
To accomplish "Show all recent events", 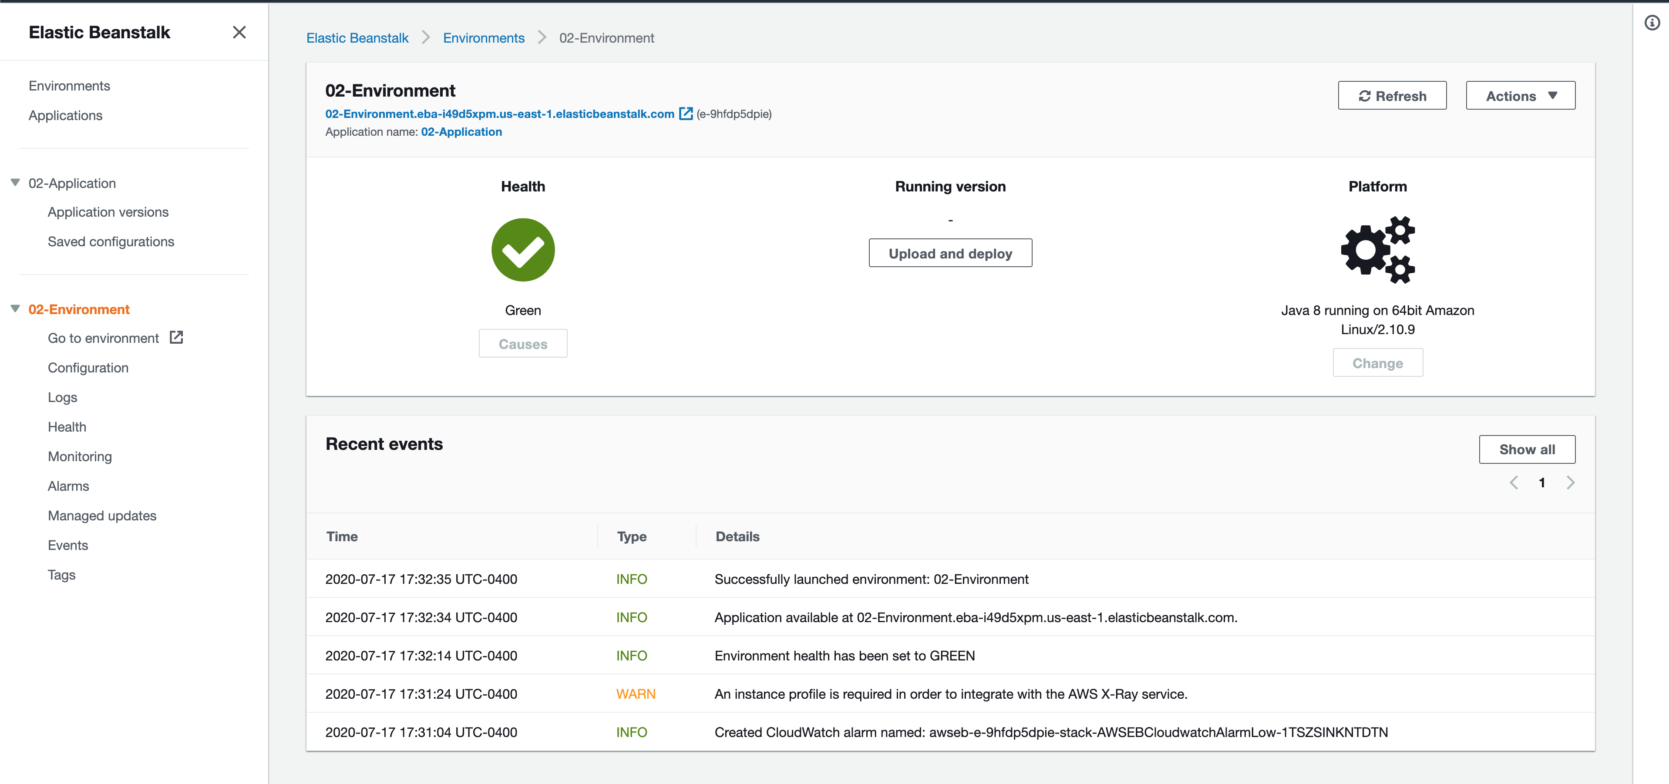I will click(1527, 449).
